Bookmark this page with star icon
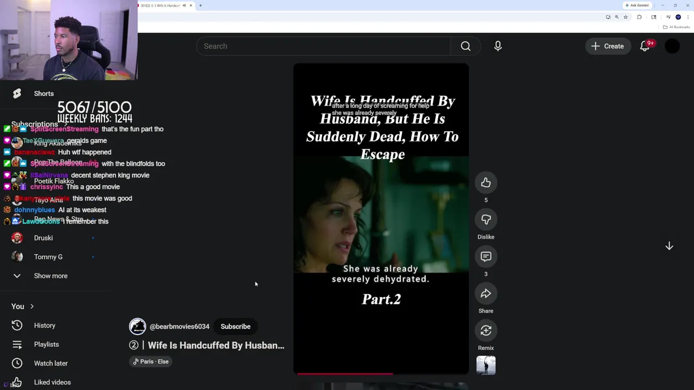This screenshot has height=390, width=694. point(626,17)
